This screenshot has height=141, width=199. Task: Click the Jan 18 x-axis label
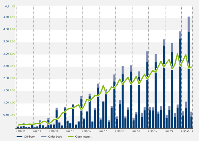tap(120, 131)
